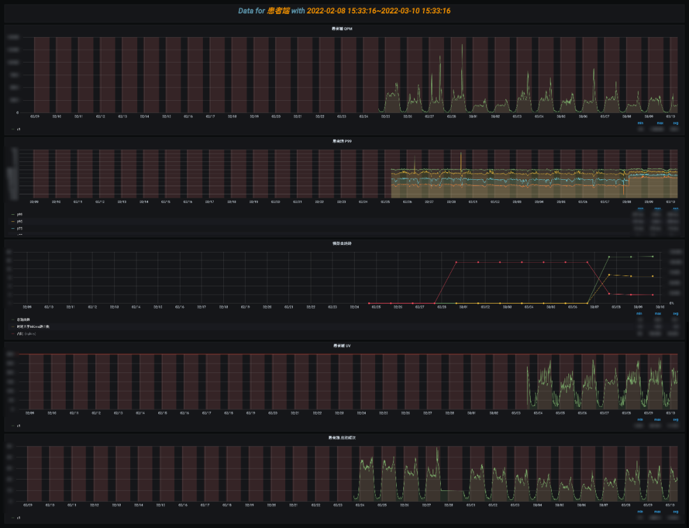The height and width of the screenshot is (528, 689).
Task: Toggle the p75 series in the P99 legend
Action: [20, 228]
